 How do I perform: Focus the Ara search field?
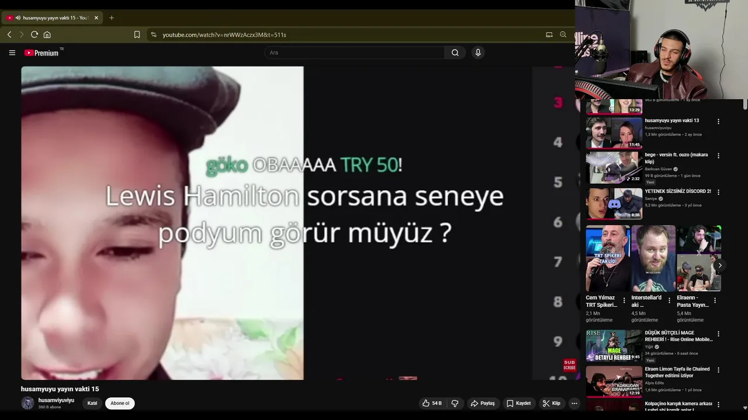coord(354,52)
